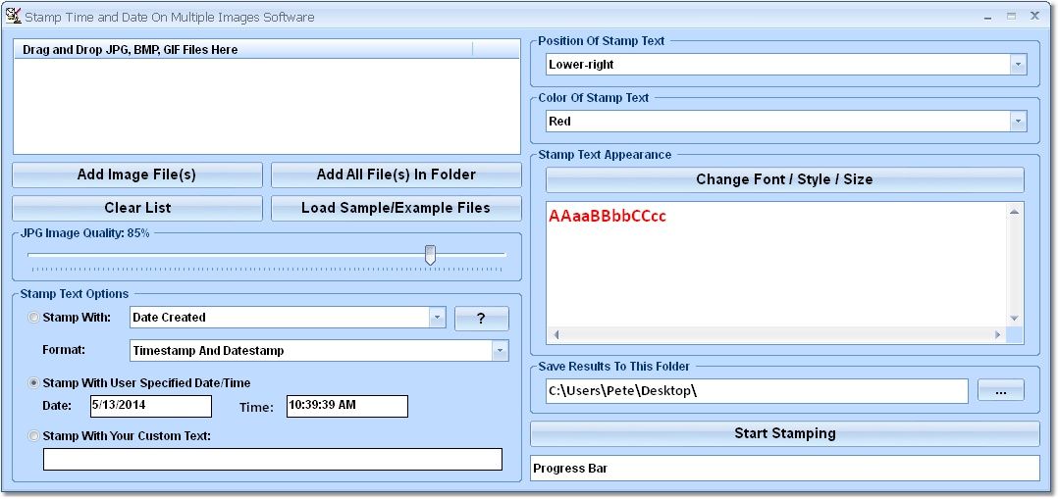
Task: Click the save folder path field
Action: [x=757, y=390]
